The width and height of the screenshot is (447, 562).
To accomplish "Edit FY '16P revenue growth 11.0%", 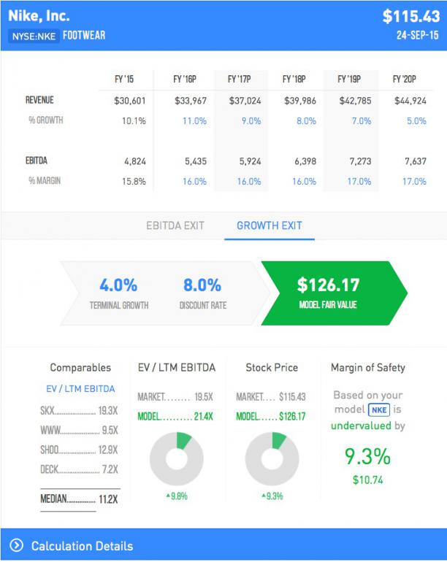I will 194,121.
